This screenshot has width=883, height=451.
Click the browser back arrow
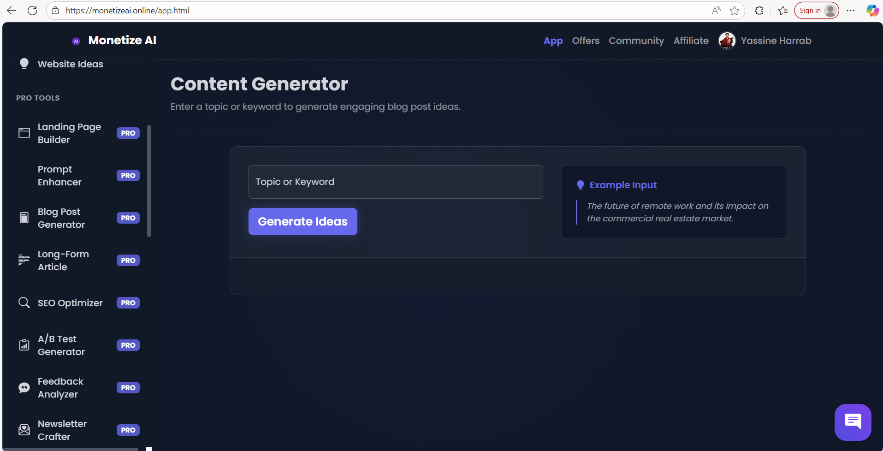[x=12, y=11]
